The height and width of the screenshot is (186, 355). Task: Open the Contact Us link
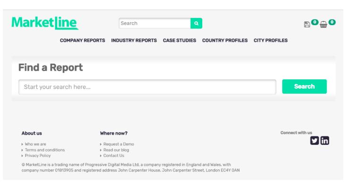click(113, 155)
